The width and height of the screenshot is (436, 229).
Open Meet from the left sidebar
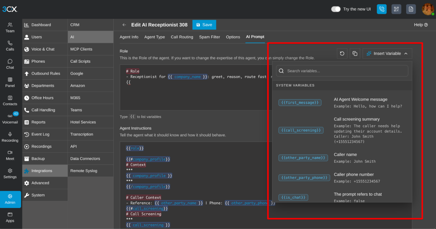click(x=10, y=155)
